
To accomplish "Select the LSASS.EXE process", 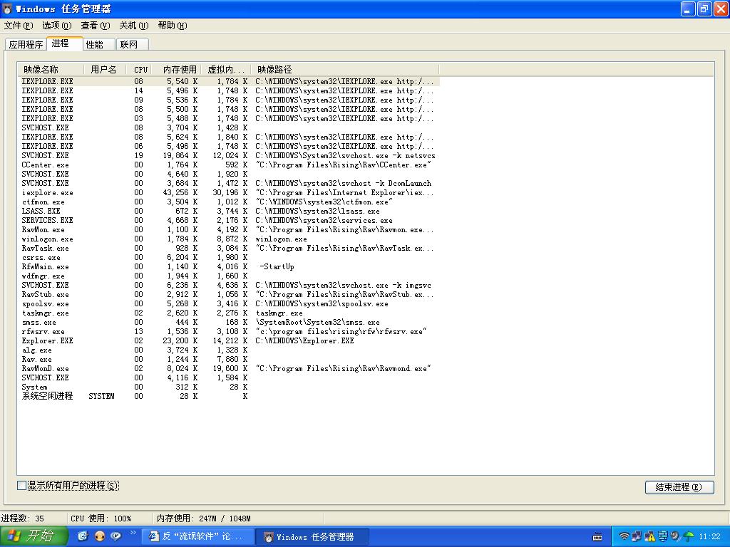I will point(229,211).
